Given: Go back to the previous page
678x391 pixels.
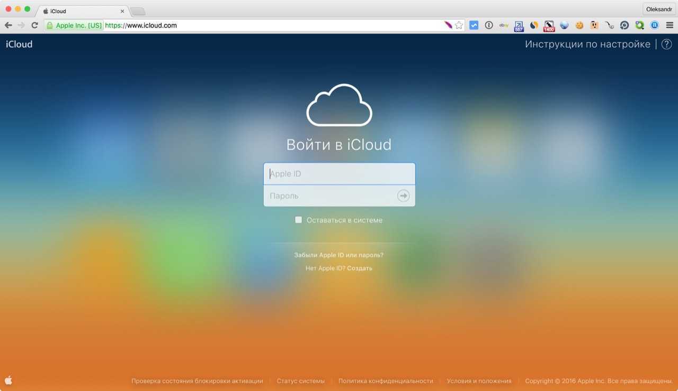Looking at the screenshot, I should pyautogui.click(x=8, y=25).
